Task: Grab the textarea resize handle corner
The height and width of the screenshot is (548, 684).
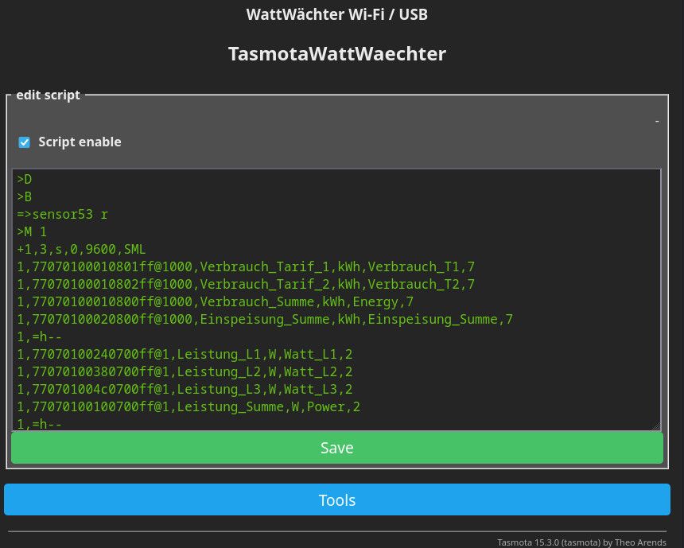Action: [x=656, y=426]
